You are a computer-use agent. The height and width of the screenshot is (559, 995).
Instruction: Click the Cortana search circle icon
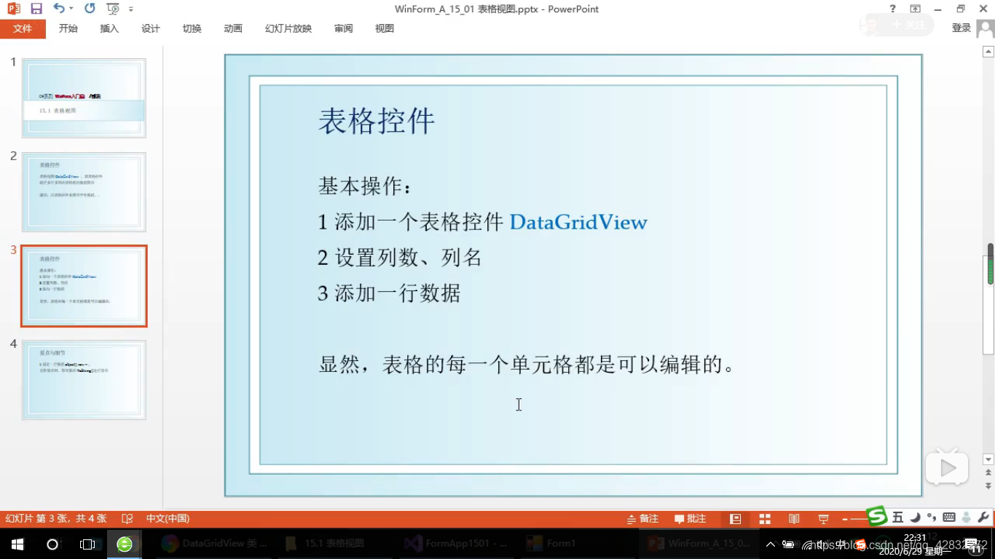coord(52,544)
